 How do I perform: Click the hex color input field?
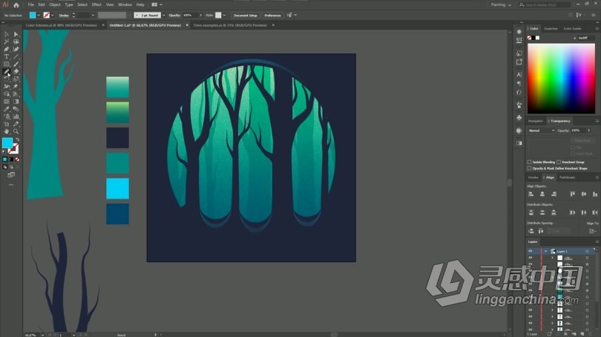click(585, 38)
